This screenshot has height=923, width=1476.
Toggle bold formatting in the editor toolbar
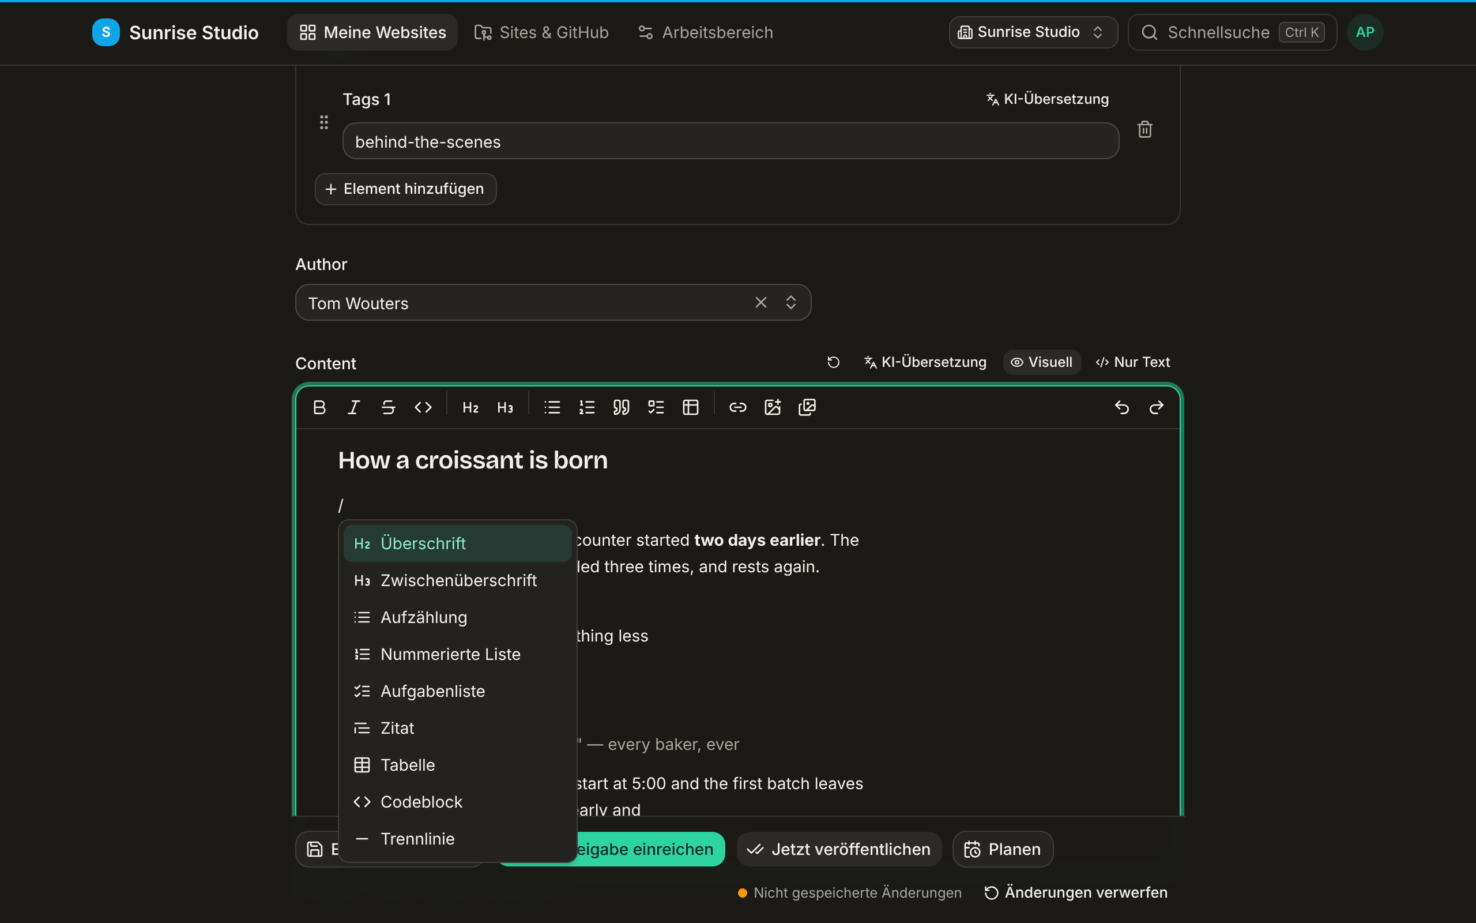pos(319,407)
